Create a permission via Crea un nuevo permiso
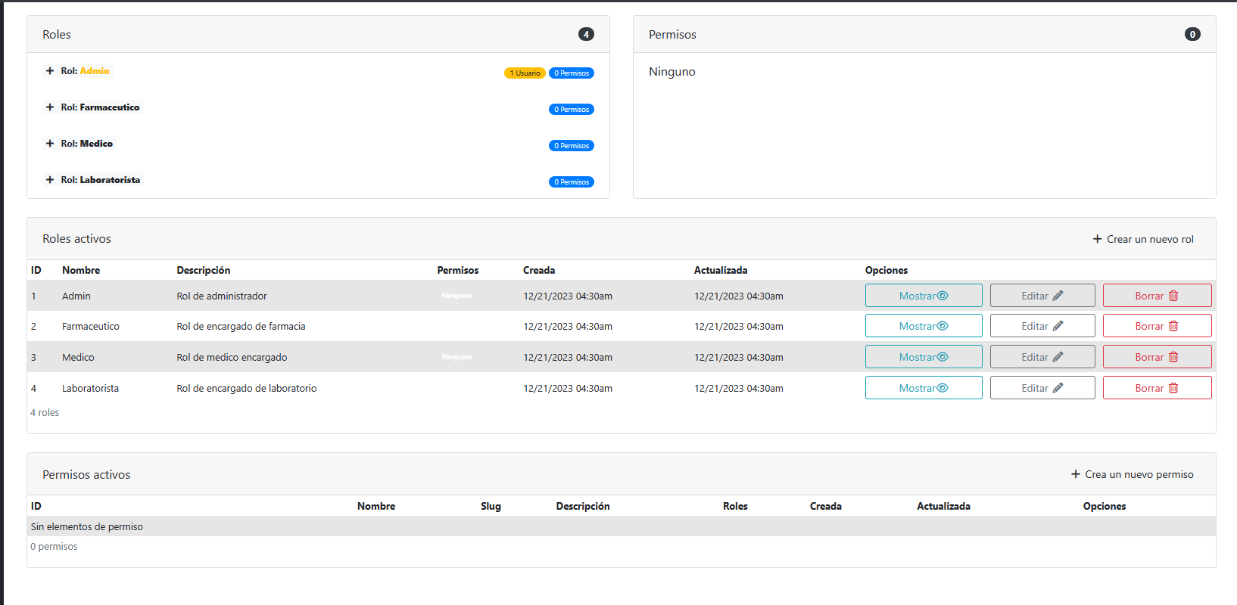 point(1132,474)
